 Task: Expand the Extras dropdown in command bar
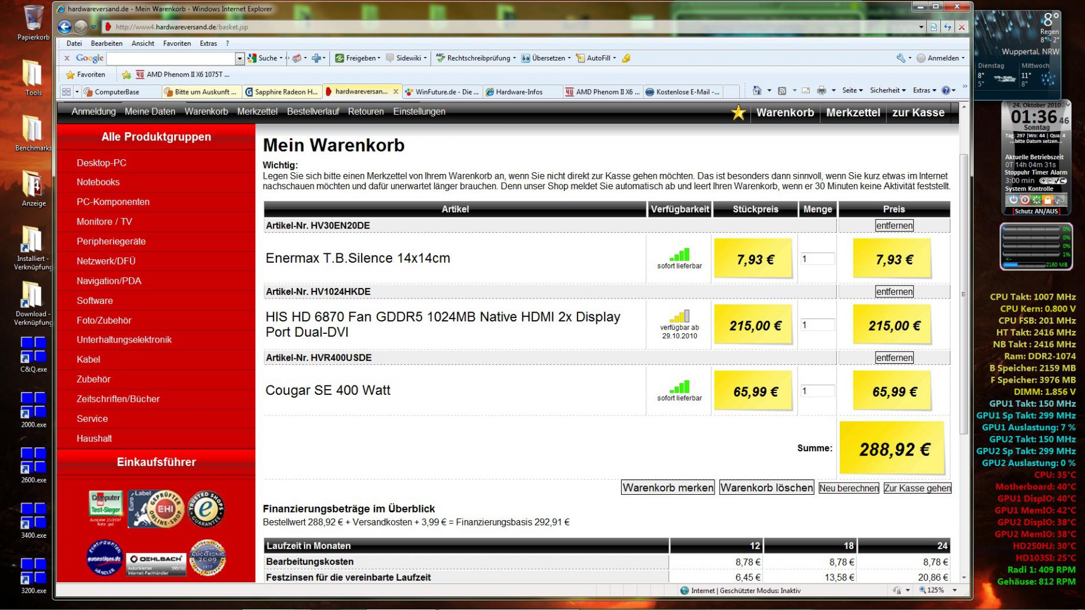(x=924, y=91)
